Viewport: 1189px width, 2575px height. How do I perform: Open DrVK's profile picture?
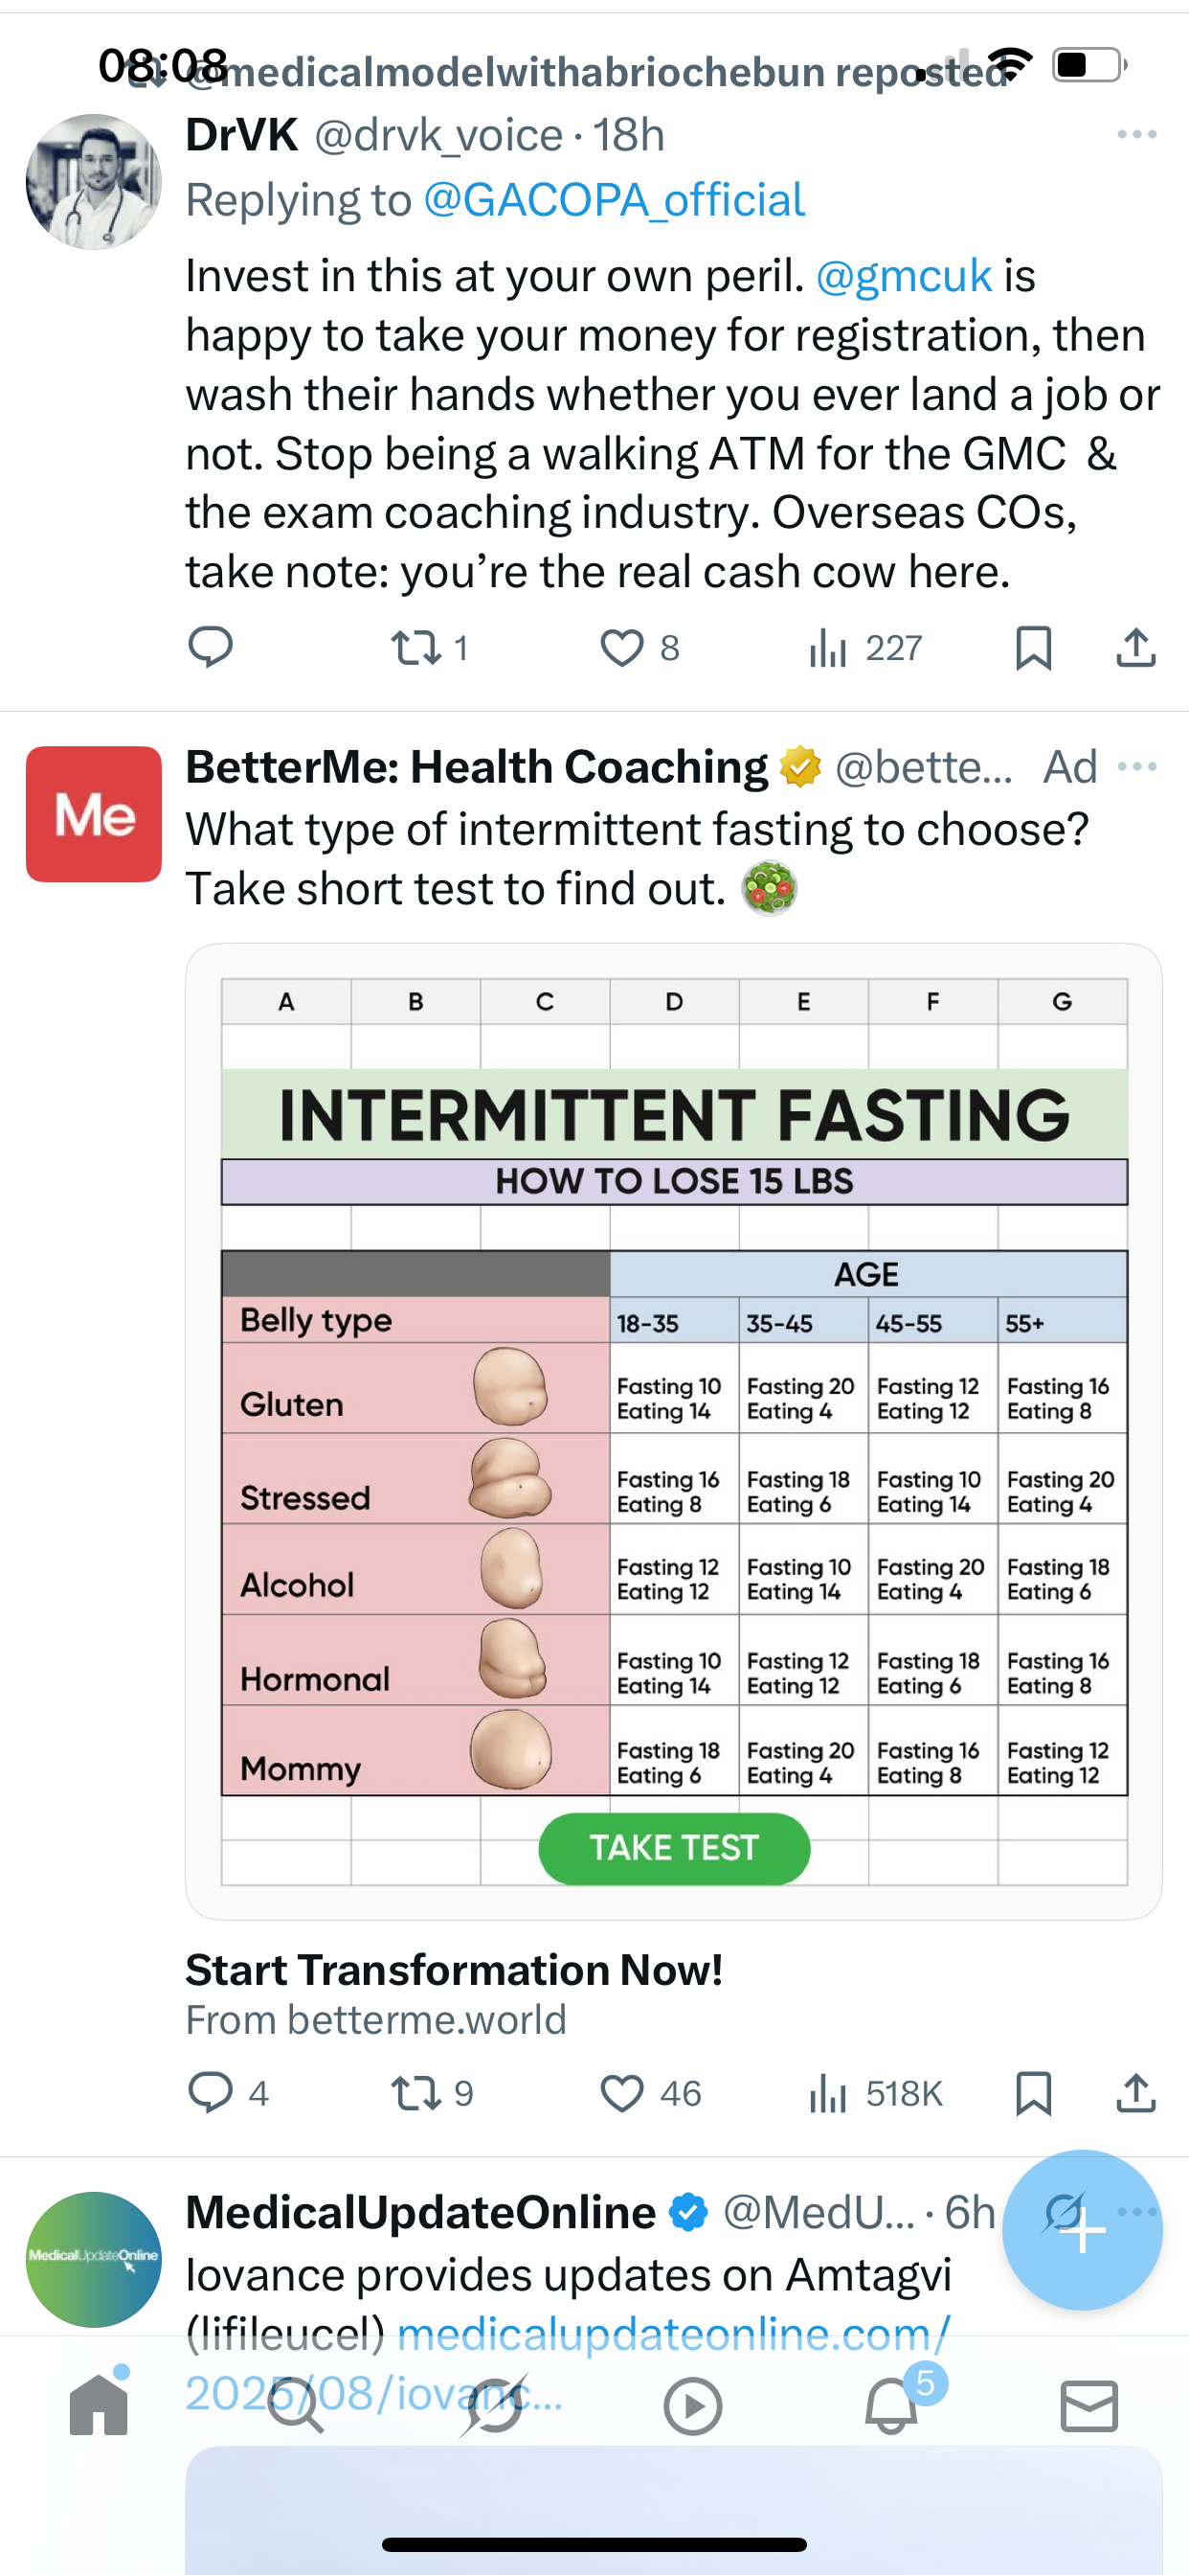pyautogui.click(x=94, y=182)
